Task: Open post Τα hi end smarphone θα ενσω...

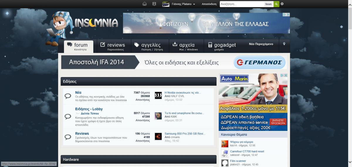Action: tap(184, 113)
